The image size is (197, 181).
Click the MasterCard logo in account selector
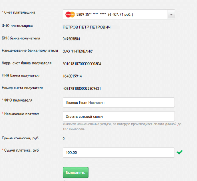[70, 15]
